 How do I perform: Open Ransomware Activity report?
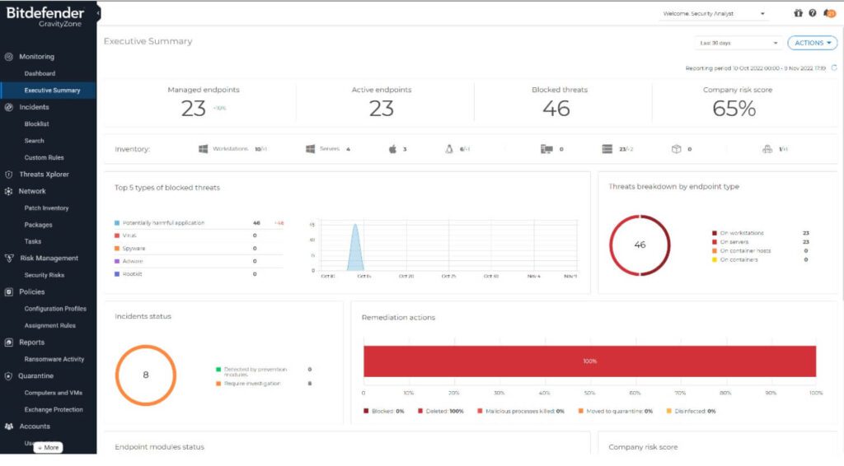click(54, 359)
